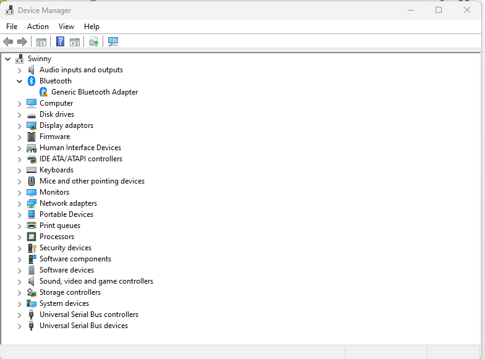Expand the IDE ATA/ATAPI controllers category
This screenshot has height=359, width=485.
coord(20,159)
